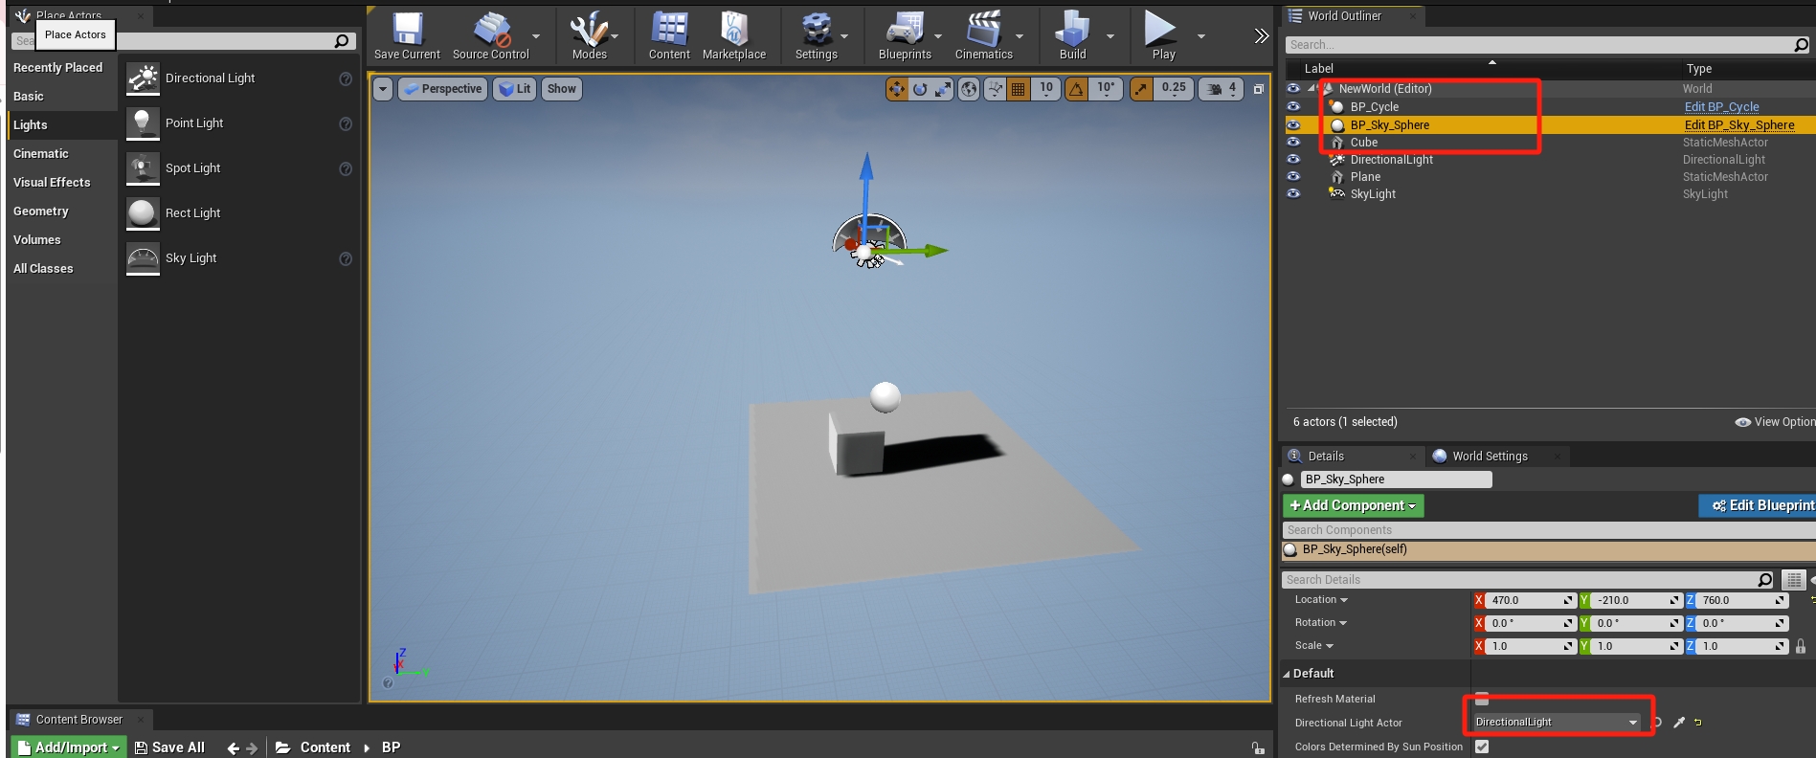
Task: Toggle Colors Determined By Sun Position checkbox
Action: [1482, 747]
